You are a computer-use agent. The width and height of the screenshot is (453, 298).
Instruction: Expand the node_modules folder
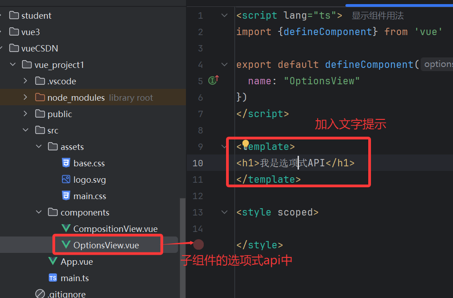[26, 98]
